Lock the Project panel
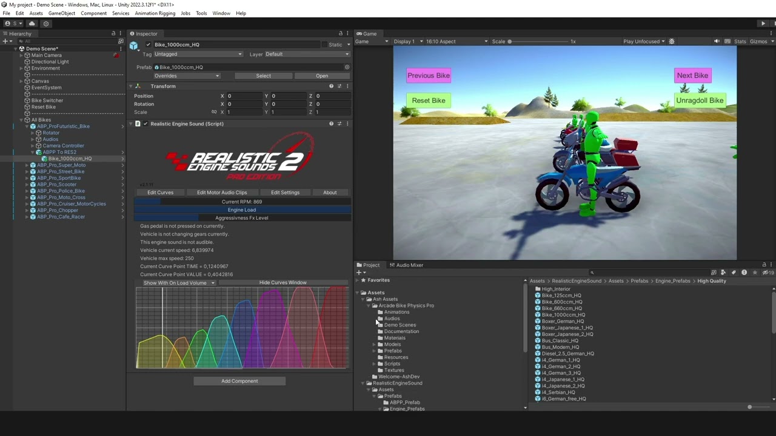Screen dimensions: 776x436 (764, 265)
